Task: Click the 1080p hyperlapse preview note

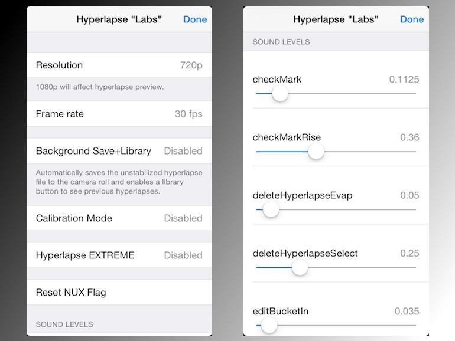Action: [100, 87]
